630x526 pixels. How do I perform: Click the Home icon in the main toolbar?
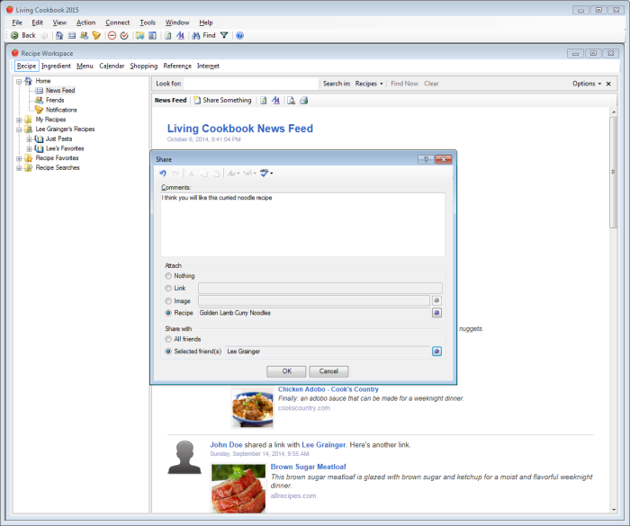point(59,35)
